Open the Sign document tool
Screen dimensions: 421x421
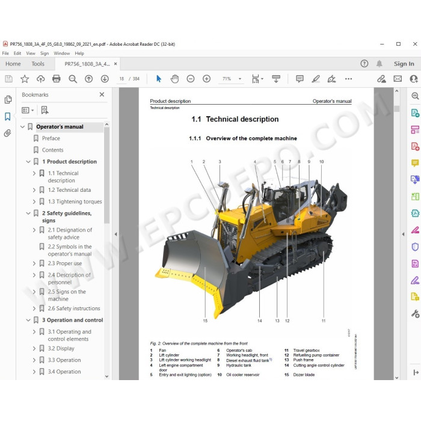pos(332,79)
